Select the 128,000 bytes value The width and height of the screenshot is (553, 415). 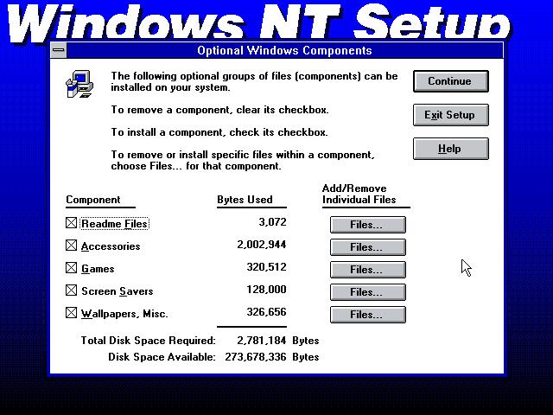pyautogui.click(x=266, y=290)
